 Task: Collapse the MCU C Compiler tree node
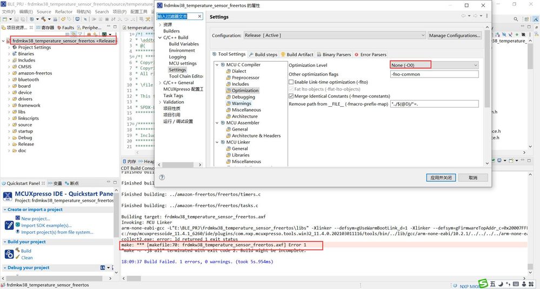[217, 65]
